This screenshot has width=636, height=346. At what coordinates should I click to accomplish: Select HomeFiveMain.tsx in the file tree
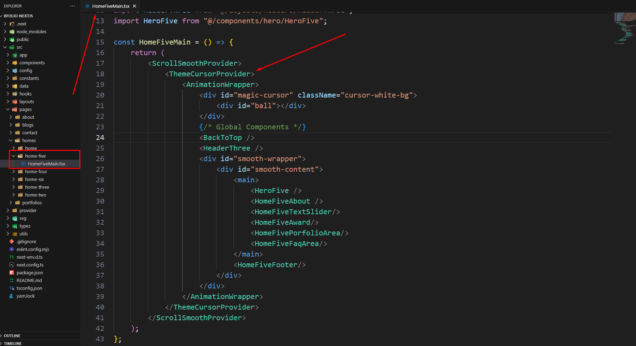click(x=46, y=164)
